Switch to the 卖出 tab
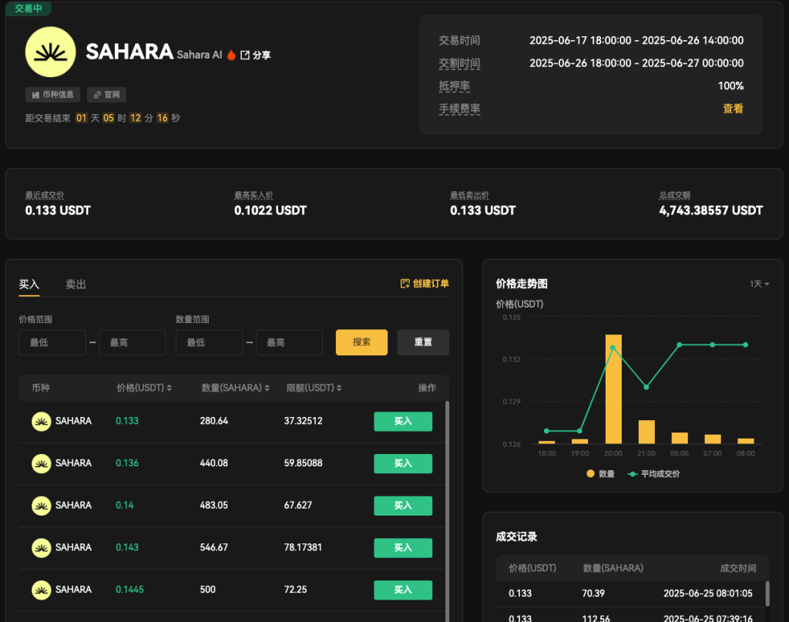The height and width of the screenshot is (622, 789). (x=76, y=284)
